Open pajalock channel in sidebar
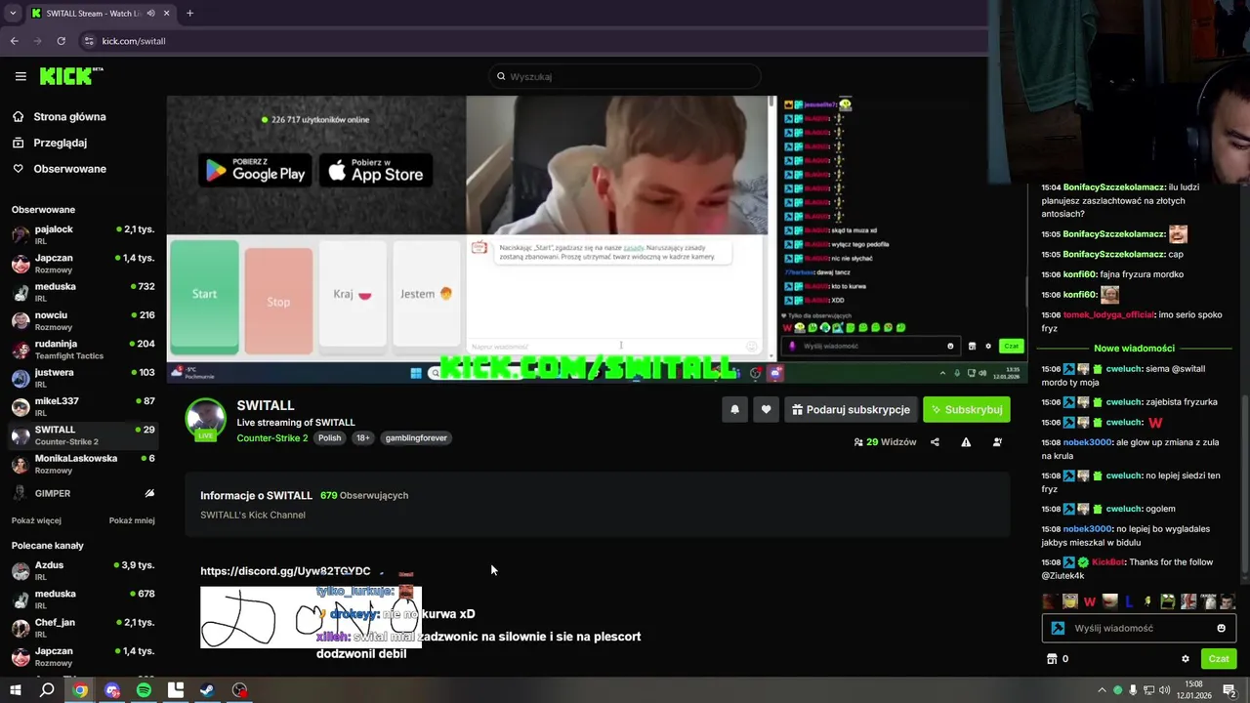This screenshot has height=703, width=1250. click(83, 234)
